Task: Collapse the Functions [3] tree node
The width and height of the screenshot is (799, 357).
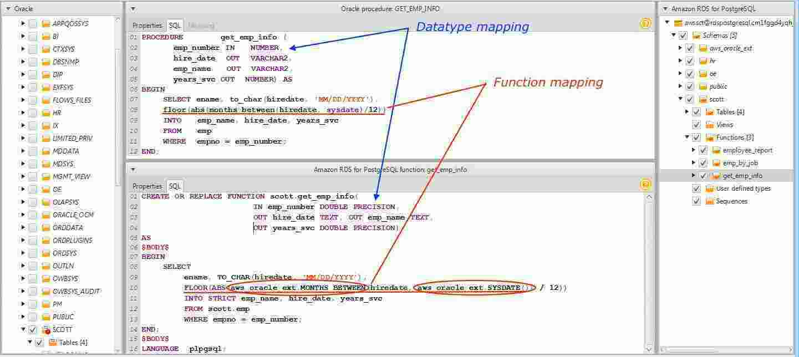Action: click(x=686, y=137)
